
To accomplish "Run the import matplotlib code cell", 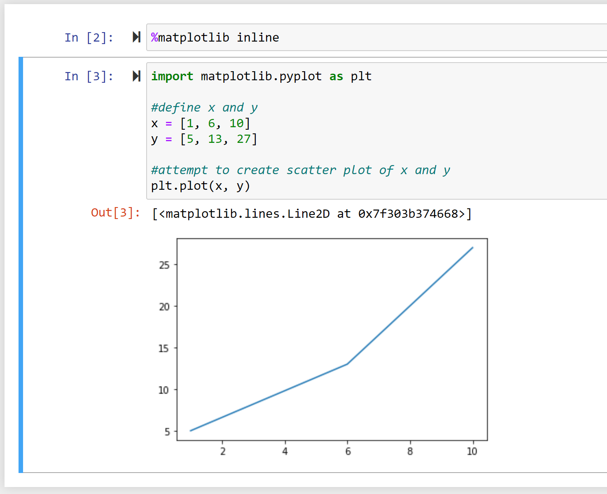I will [136, 76].
